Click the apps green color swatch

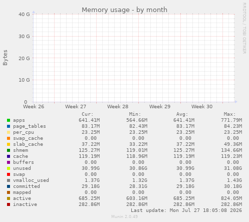[9, 120]
